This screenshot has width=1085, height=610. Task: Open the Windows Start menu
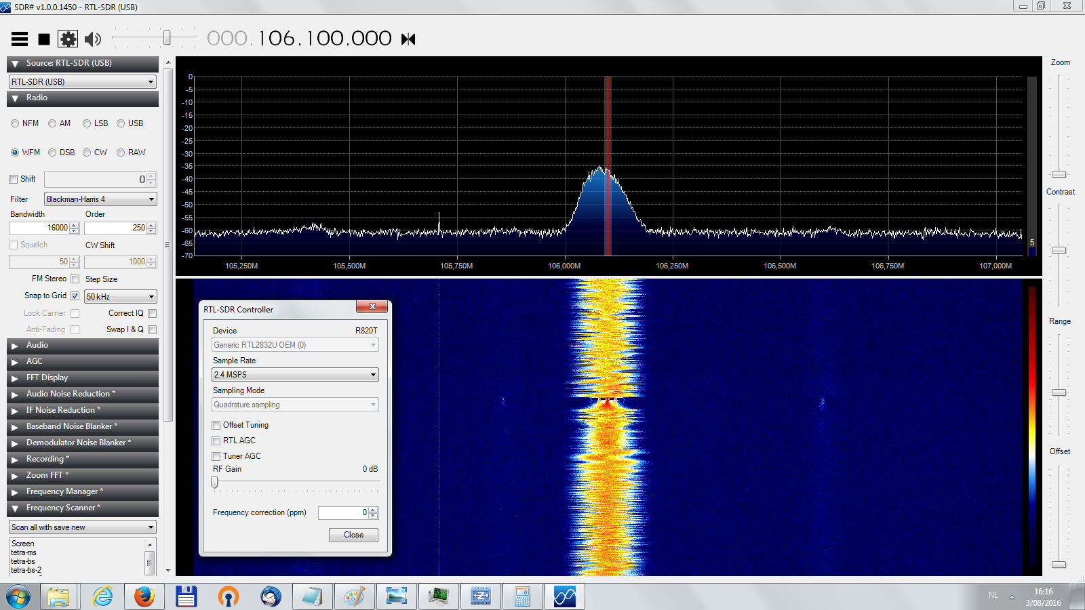18,597
